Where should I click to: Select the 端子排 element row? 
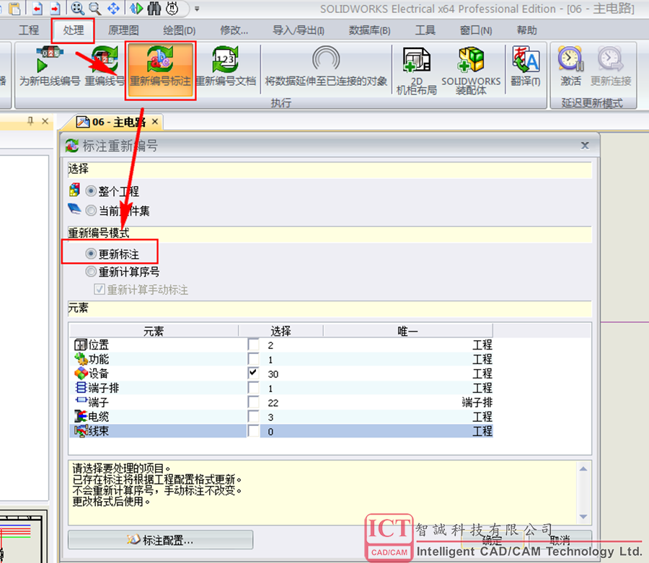point(281,388)
